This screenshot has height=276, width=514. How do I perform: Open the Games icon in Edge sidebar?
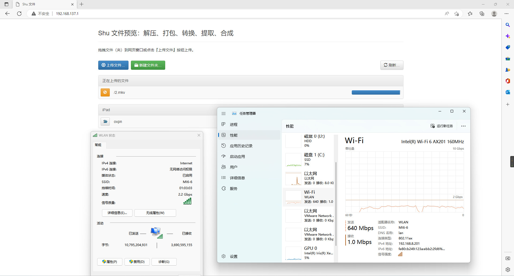[x=508, y=70]
